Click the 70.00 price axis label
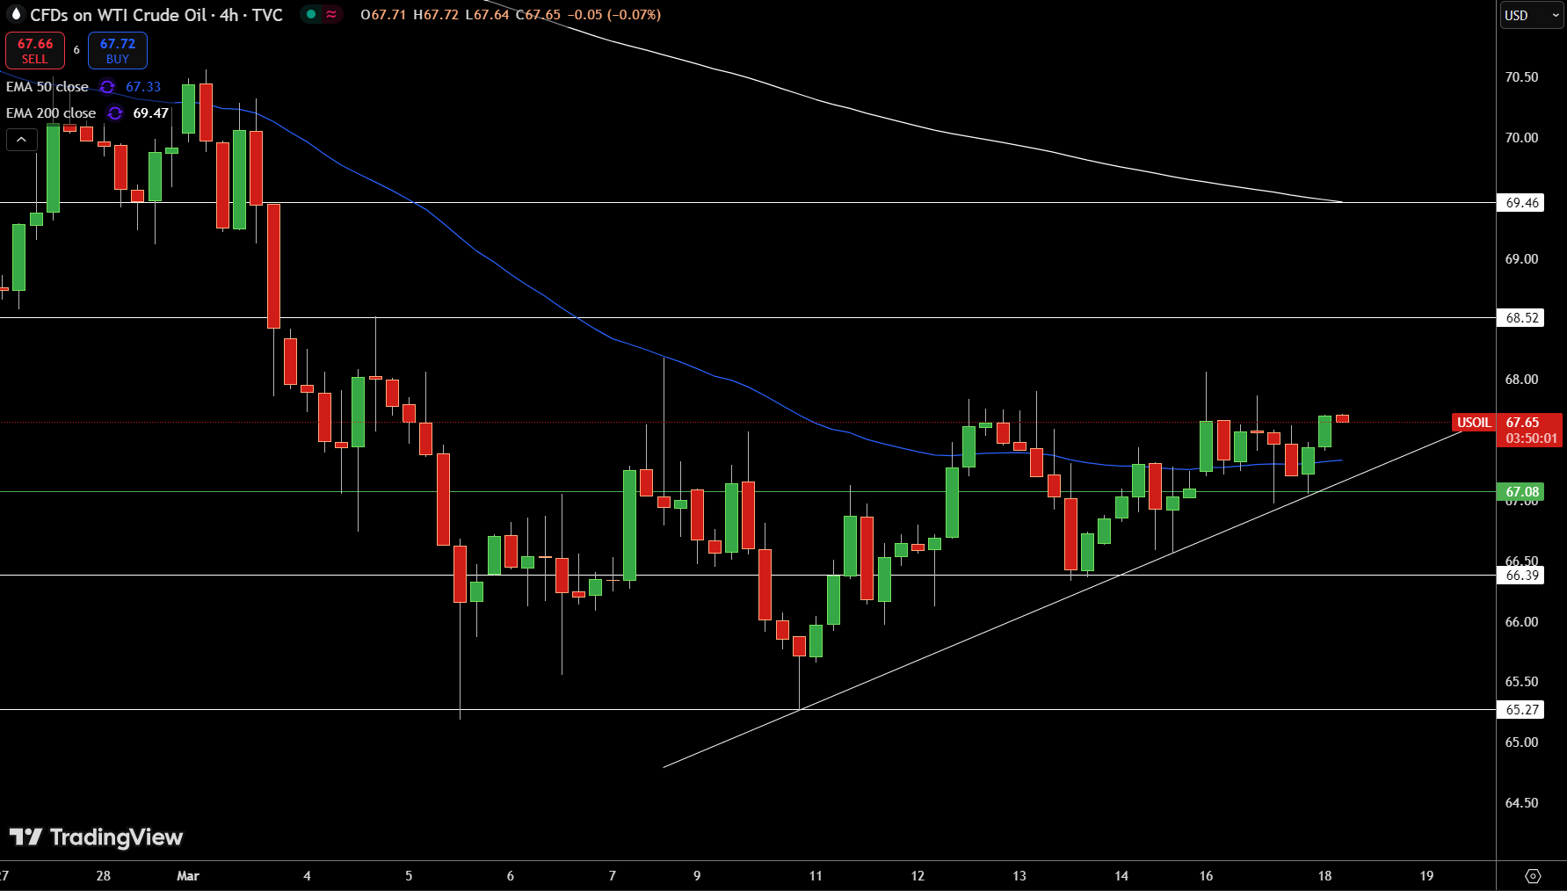The image size is (1567, 891). click(1521, 138)
